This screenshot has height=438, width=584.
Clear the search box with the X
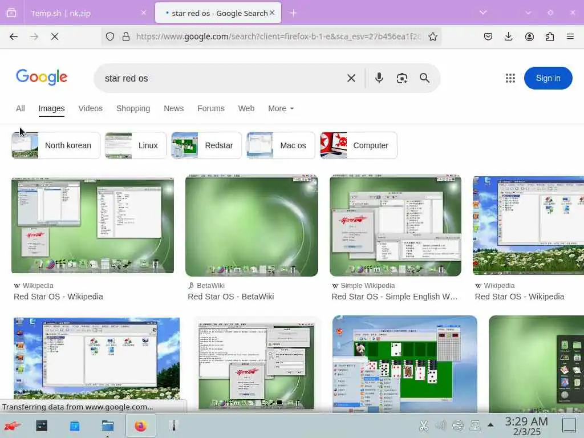tap(351, 78)
